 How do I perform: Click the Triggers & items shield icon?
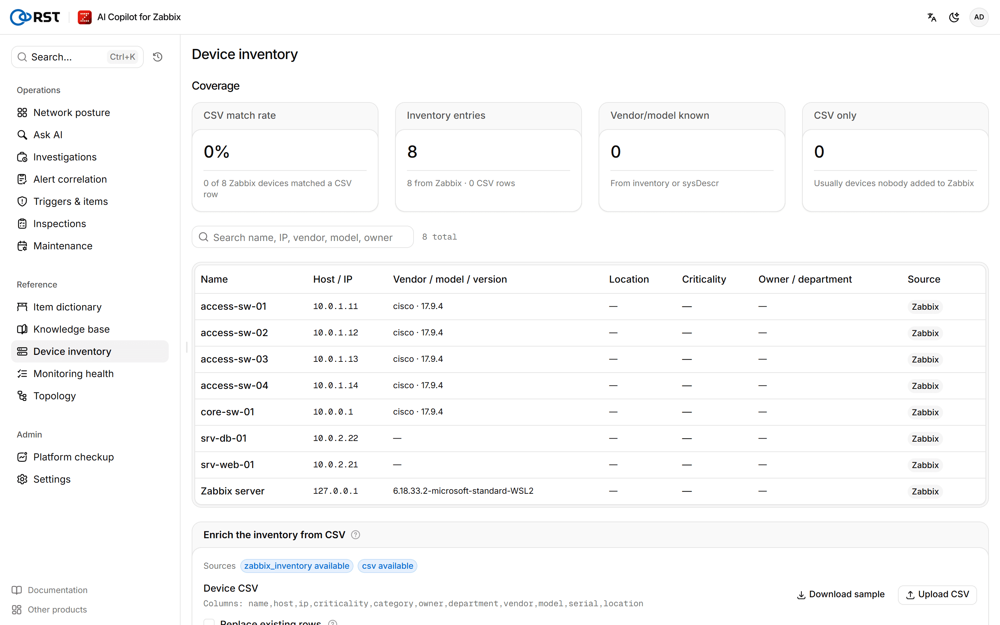coord(22,201)
